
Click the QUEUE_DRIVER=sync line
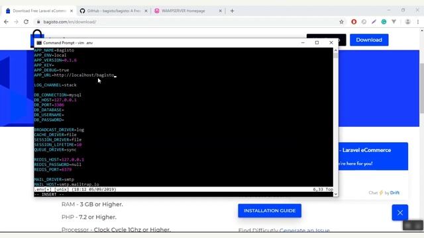click(55, 149)
